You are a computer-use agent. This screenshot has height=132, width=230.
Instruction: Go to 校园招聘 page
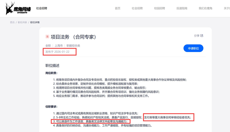click(160, 8)
